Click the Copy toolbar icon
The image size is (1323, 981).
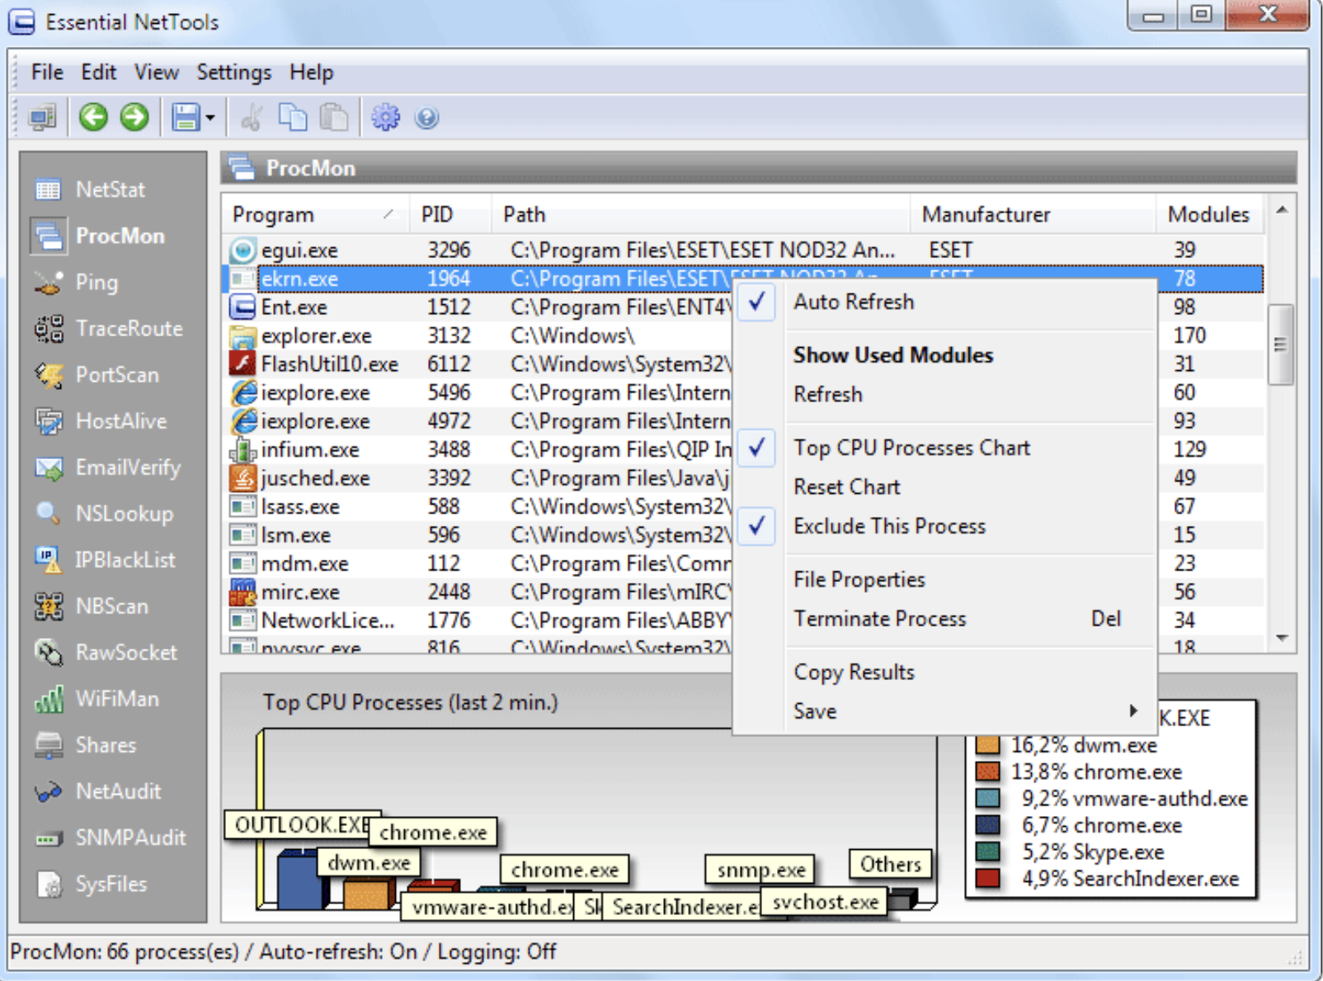coord(293,117)
